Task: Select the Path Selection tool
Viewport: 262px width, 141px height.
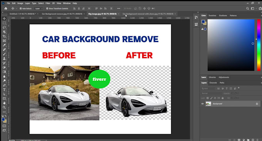Action: pyautogui.click(x=4, y=94)
